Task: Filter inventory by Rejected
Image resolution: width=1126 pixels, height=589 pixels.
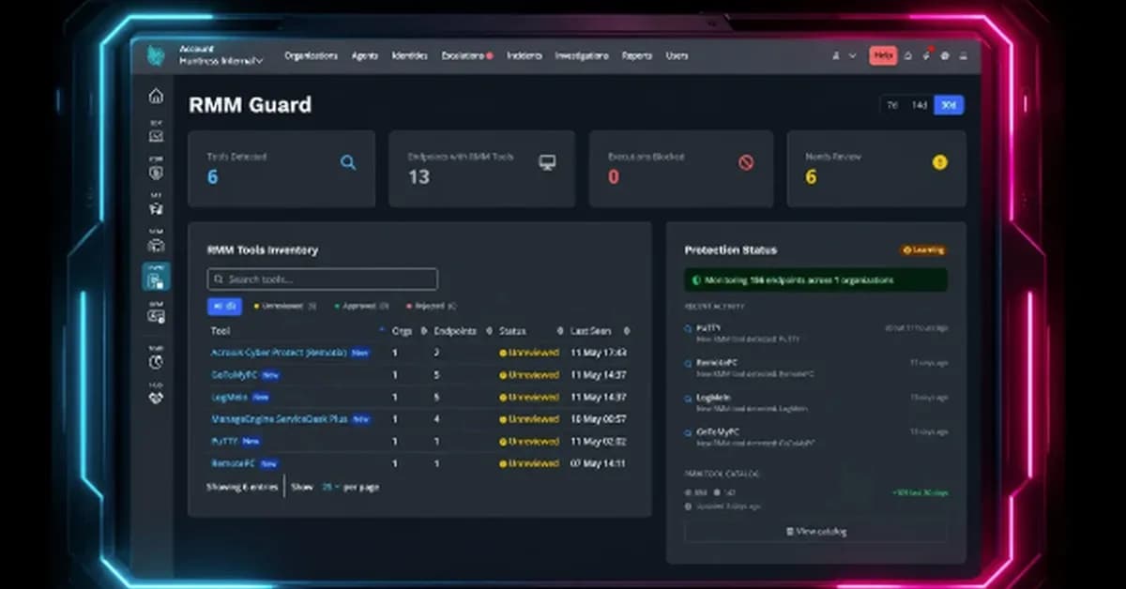Action: (432, 306)
